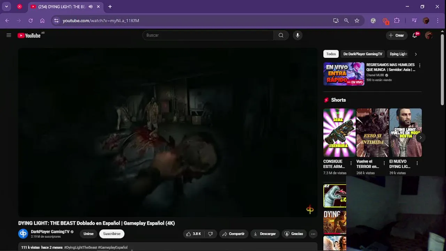This screenshot has height=251, width=446.
Task: Open the browser media controls icon
Action: click(x=414, y=21)
